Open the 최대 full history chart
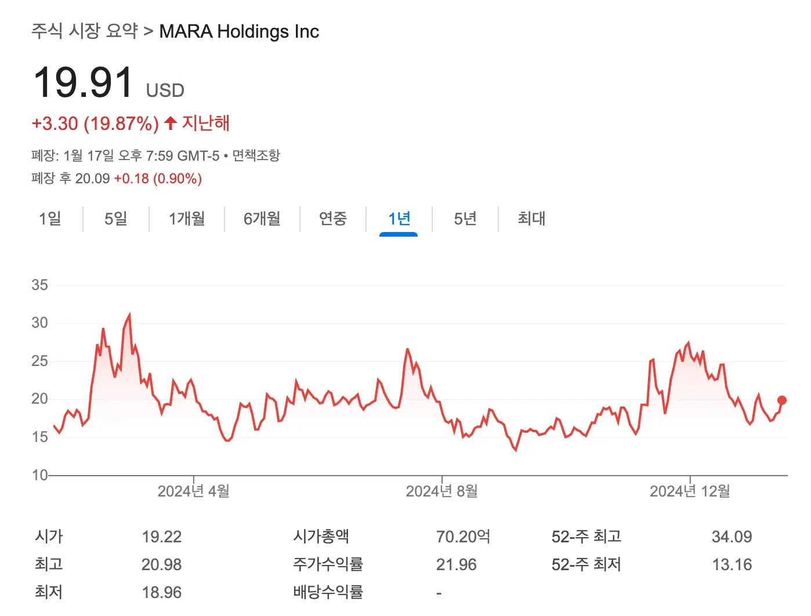The height and width of the screenshot is (616, 811). pyautogui.click(x=530, y=219)
